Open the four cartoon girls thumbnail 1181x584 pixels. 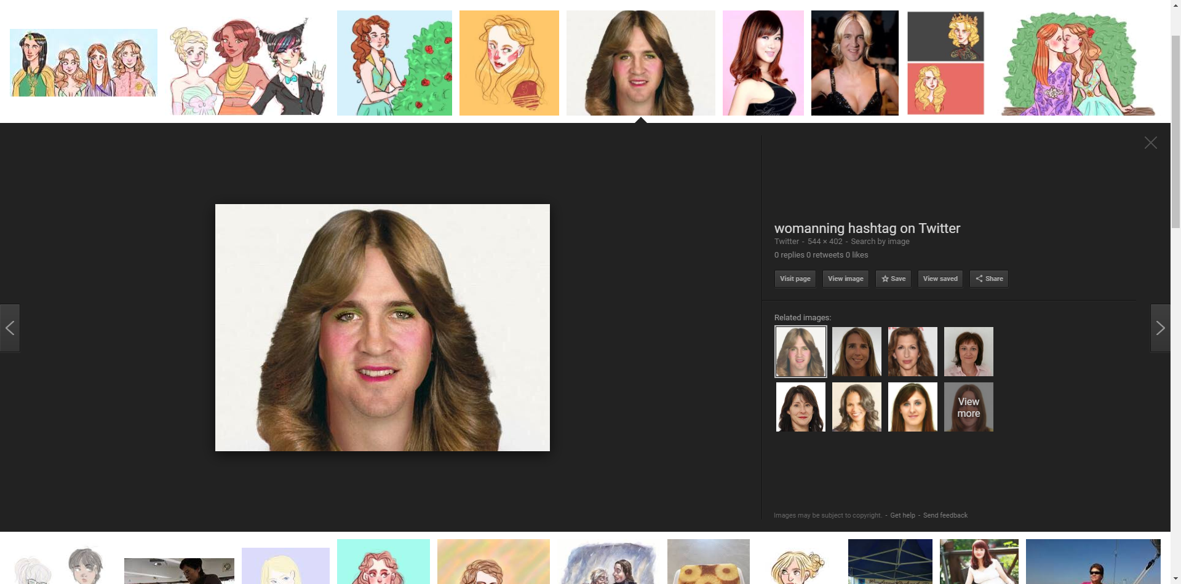(84, 63)
